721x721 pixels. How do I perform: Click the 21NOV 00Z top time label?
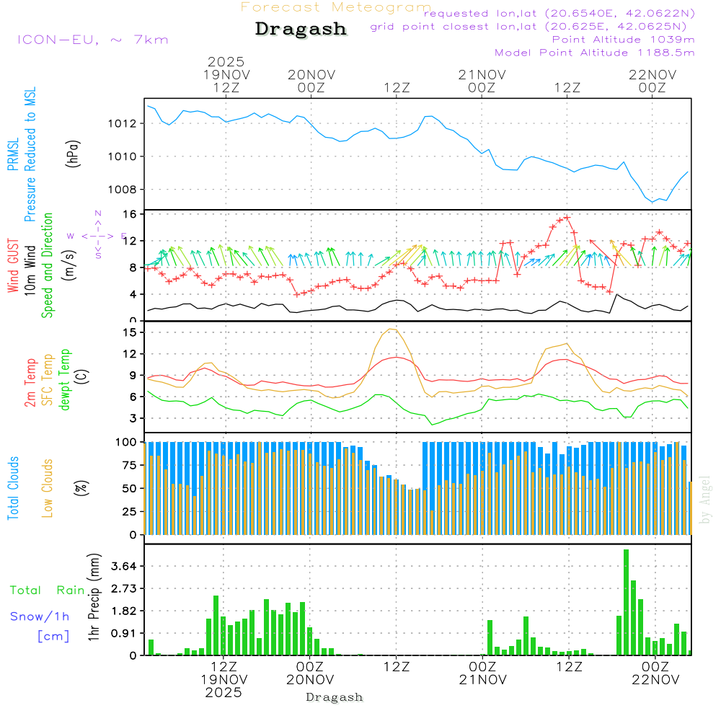(x=482, y=81)
